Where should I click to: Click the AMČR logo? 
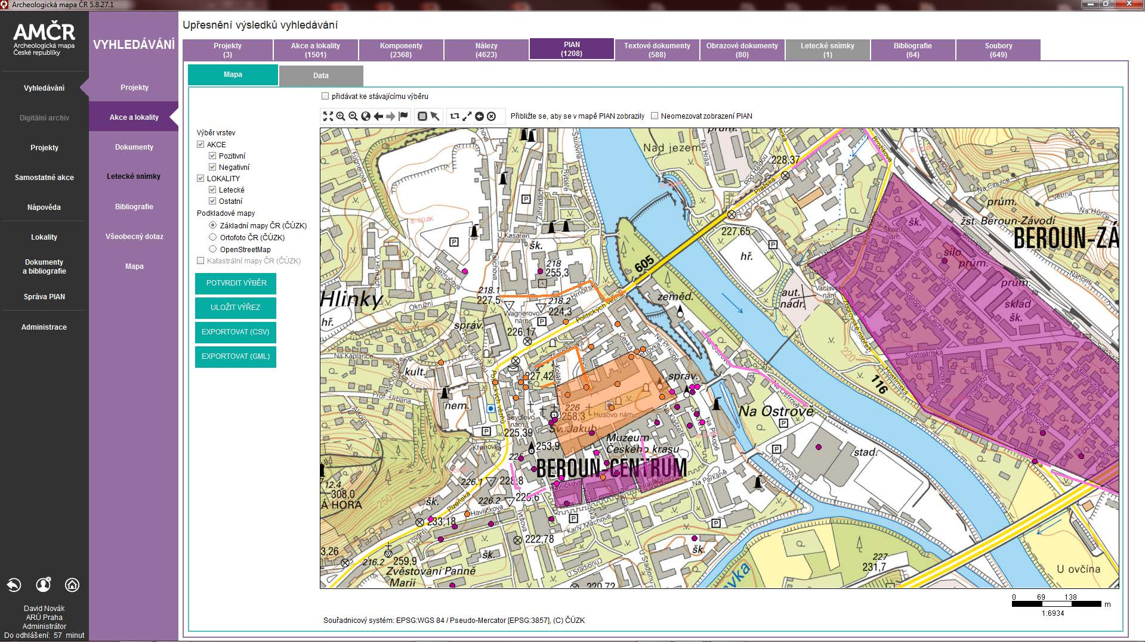(44, 39)
